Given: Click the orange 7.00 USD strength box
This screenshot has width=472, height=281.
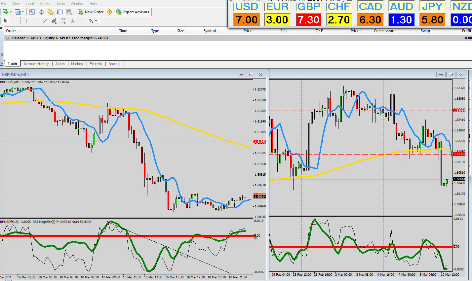Looking at the screenshot, I should 247,19.
